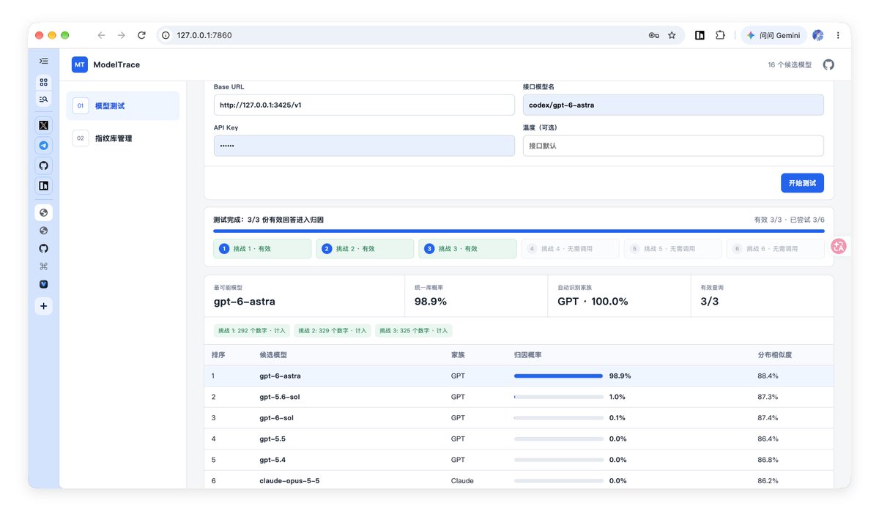Image resolution: width=879 pixels, height=522 pixels.
Task: Go forward with the browser forward arrow
Action: coord(122,35)
